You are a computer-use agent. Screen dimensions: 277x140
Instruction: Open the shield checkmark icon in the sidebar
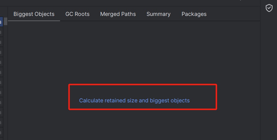point(269,8)
